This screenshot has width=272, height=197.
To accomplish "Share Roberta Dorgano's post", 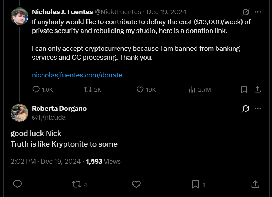I will point(255,184).
